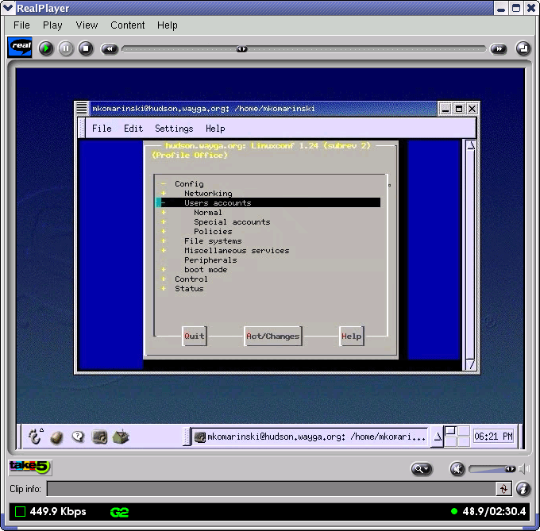The height and width of the screenshot is (531, 540).
Task: Switch to compact mode using the top-right icon
Action: (x=523, y=48)
